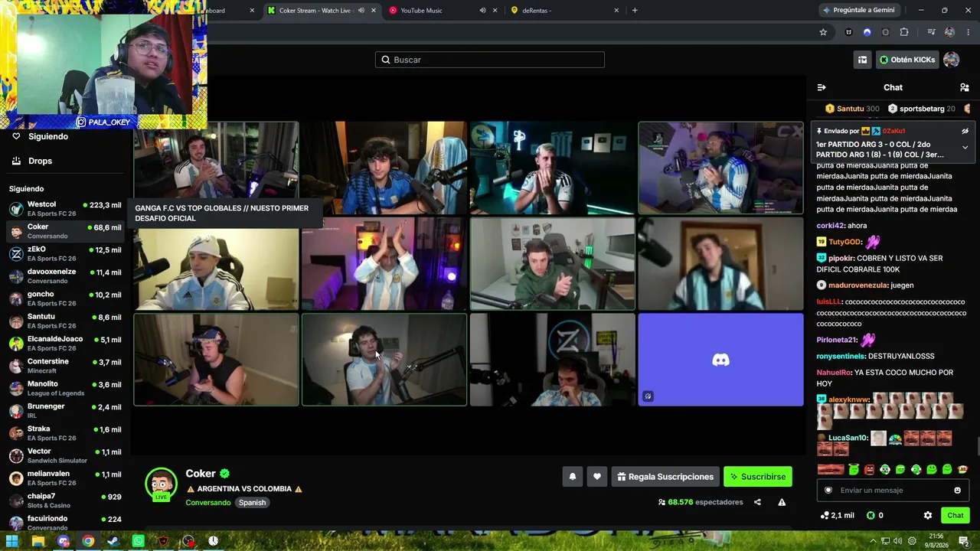Show hidden system tray icons
Image resolution: width=980 pixels, height=551 pixels.
click(873, 541)
